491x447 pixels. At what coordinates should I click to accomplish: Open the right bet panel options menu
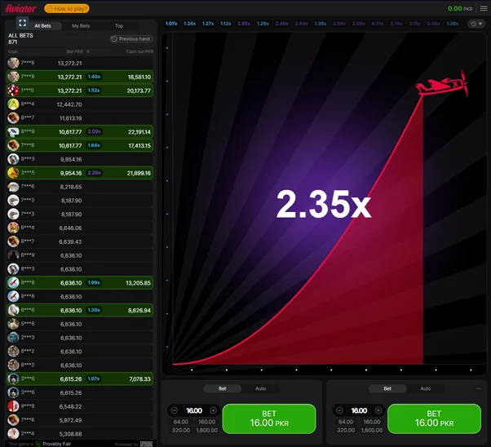(478, 388)
